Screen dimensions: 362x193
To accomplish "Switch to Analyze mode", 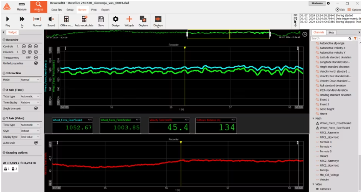I will [39, 6].
